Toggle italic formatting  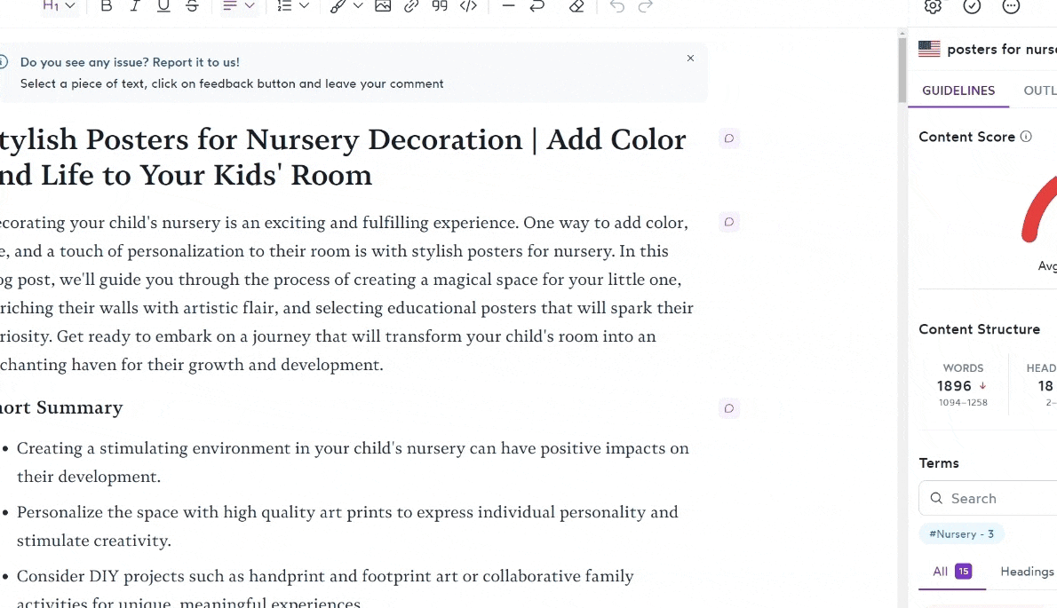[135, 6]
